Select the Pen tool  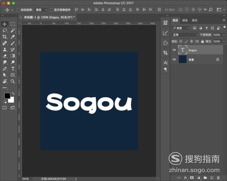pyautogui.click(x=5, y=69)
